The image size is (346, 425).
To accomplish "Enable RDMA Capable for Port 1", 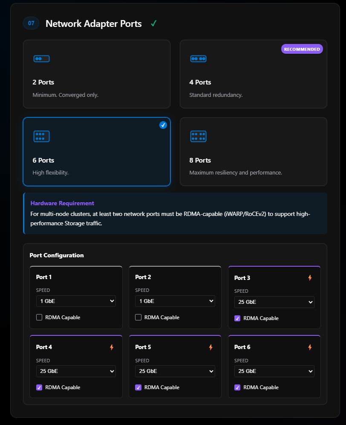I will coord(39,317).
